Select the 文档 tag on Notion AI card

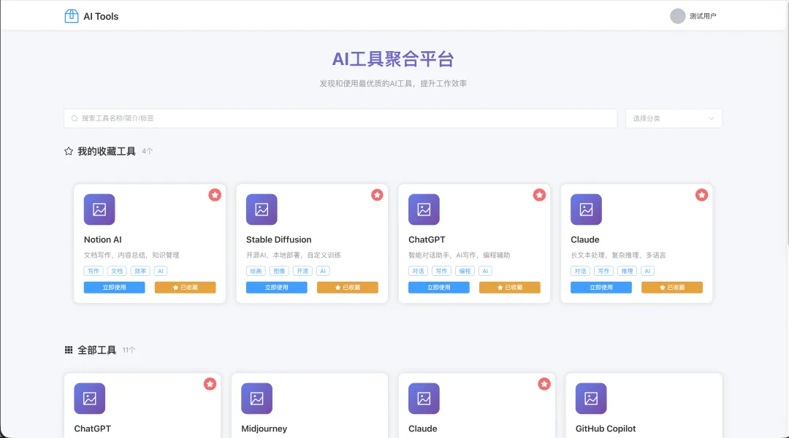117,271
